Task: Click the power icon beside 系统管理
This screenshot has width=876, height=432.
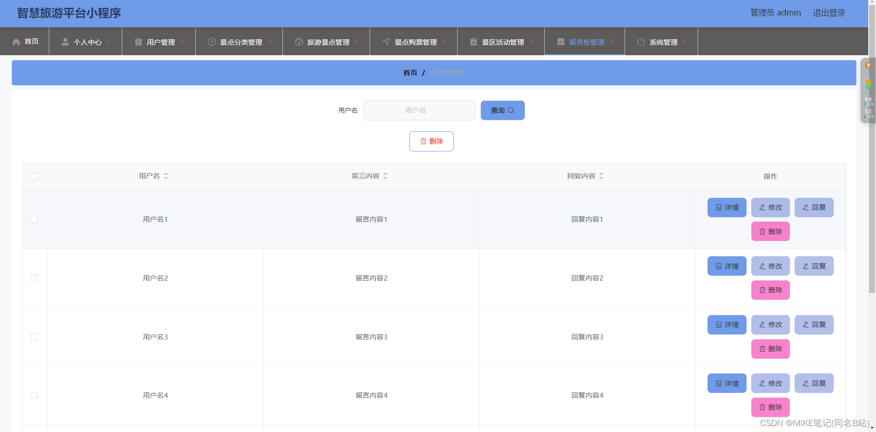Action: tap(641, 42)
